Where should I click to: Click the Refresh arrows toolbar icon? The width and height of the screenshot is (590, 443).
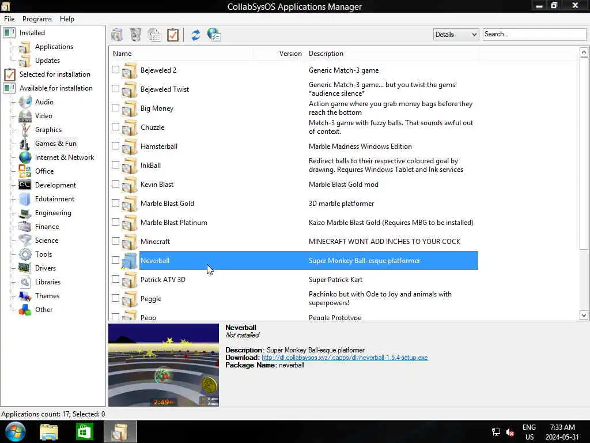click(196, 35)
